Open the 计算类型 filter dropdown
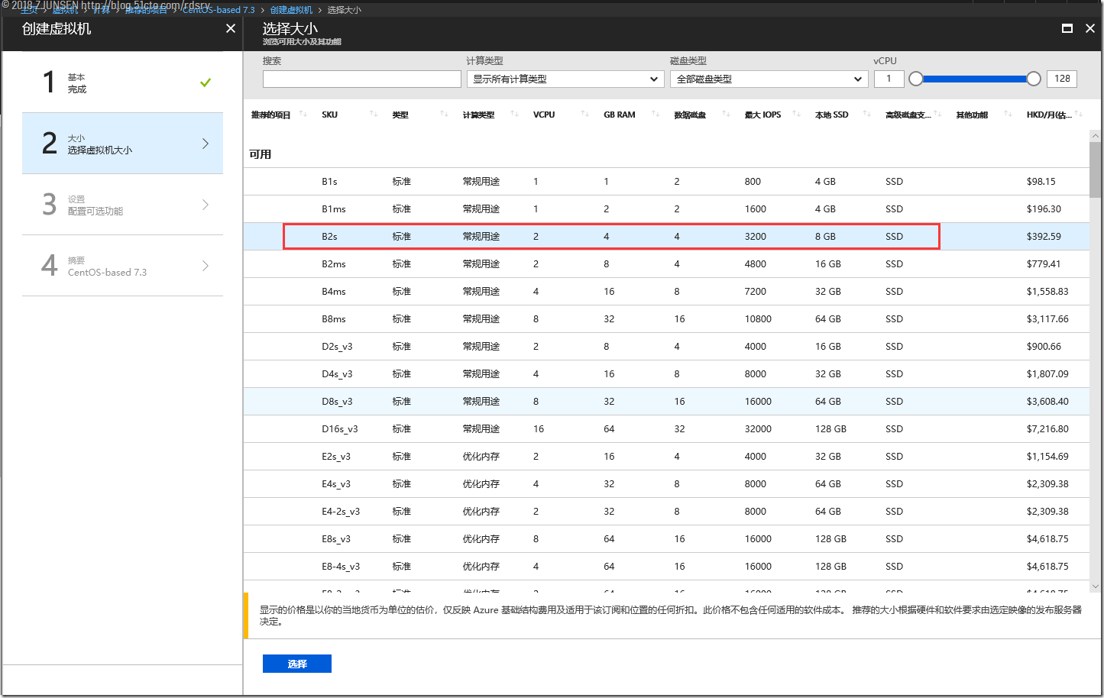The height and width of the screenshot is (698, 1104). 565,79
